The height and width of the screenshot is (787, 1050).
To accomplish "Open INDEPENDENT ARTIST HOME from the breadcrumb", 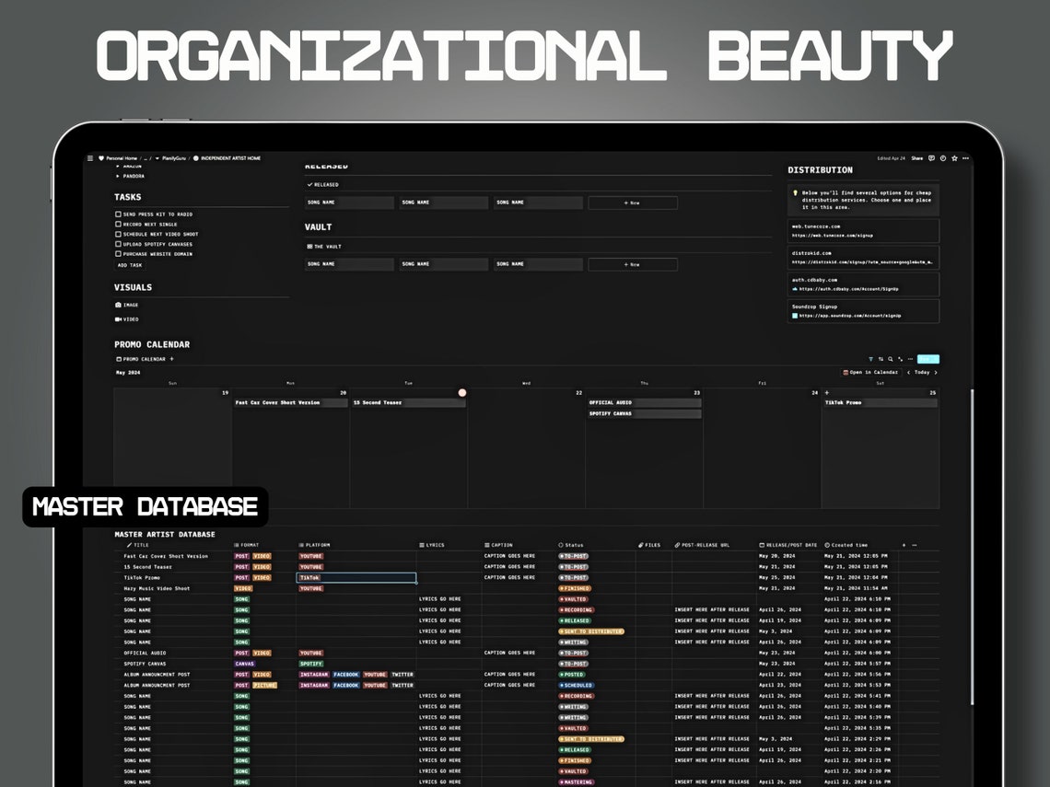I will tap(230, 158).
